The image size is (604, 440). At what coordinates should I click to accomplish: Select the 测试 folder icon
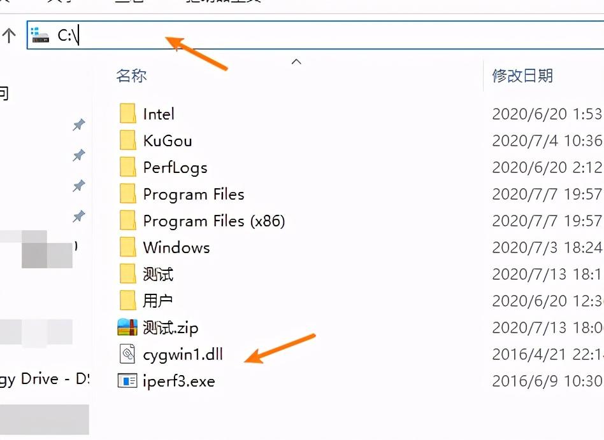click(127, 274)
